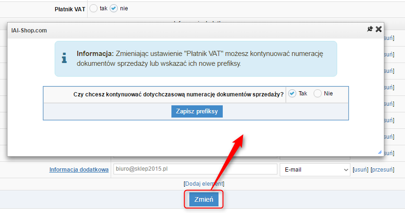Click the Informacja message text

[200, 58]
